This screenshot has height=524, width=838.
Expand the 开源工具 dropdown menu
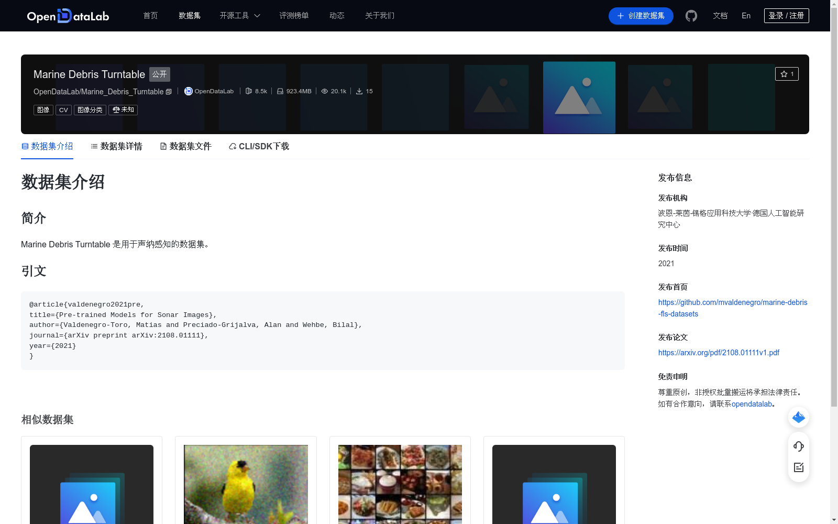(x=240, y=16)
